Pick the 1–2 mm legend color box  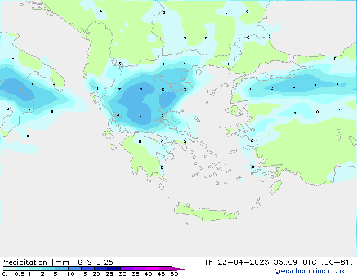35,269
